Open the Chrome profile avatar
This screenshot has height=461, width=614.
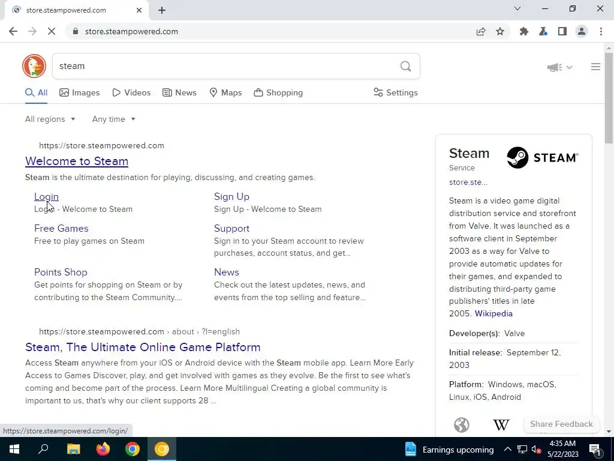582,31
